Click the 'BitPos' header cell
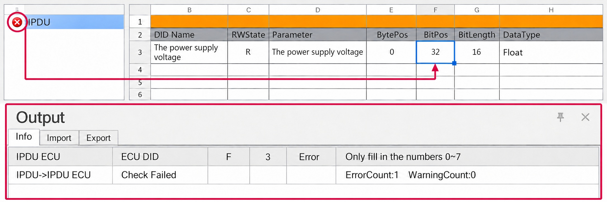The width and height of the screenshot is (607, 202). [x=435, y=35]
